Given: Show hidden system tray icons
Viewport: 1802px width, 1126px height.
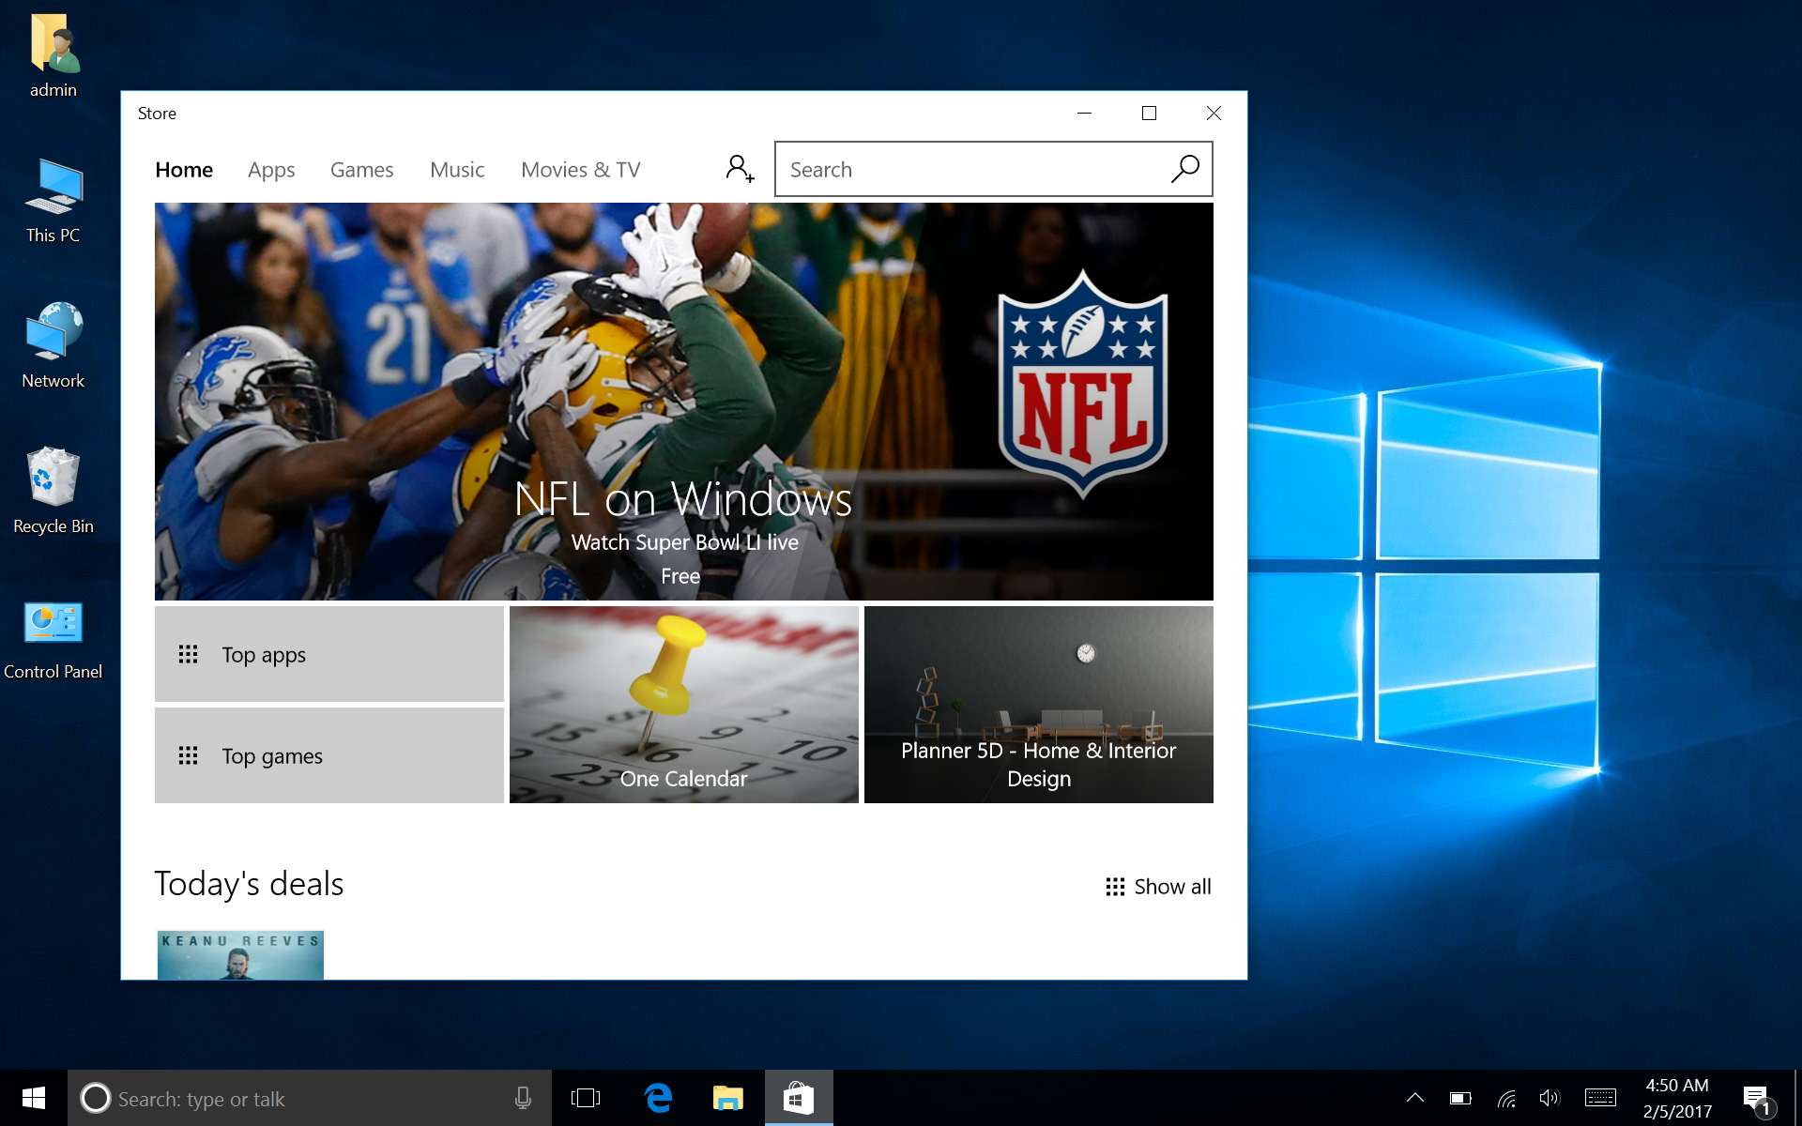Looking at the screenshot, I should (x=1415, y=1098).
